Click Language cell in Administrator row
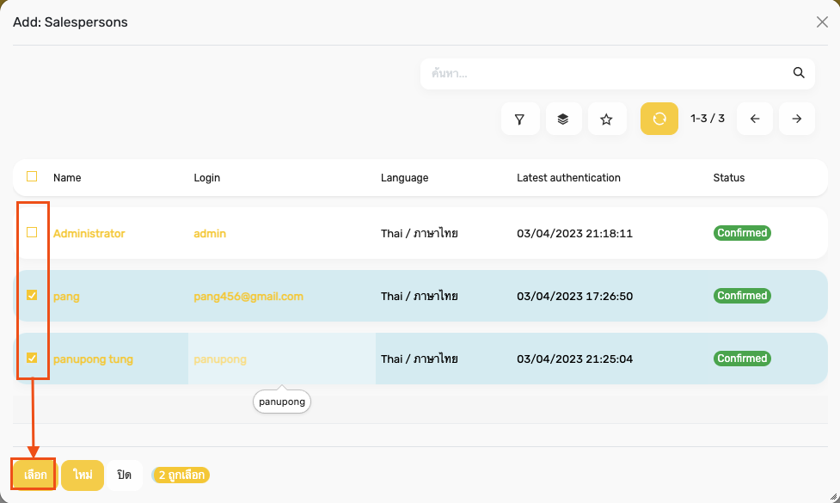The image size is (840, 503). (x=419, y=234)
